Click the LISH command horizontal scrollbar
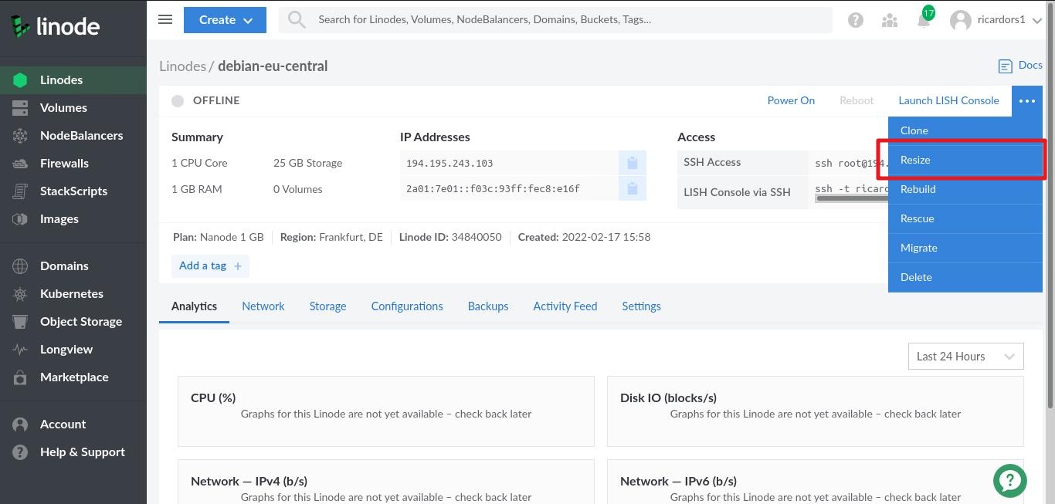The width and height of the screenshot is (1055, 504). 851,198
